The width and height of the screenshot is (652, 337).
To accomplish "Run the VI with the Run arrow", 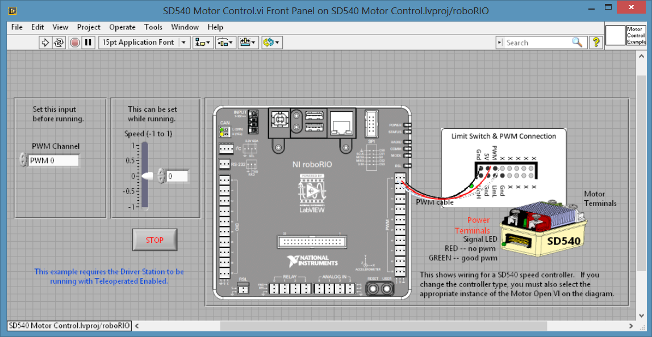I will click(x=45, y=42).
